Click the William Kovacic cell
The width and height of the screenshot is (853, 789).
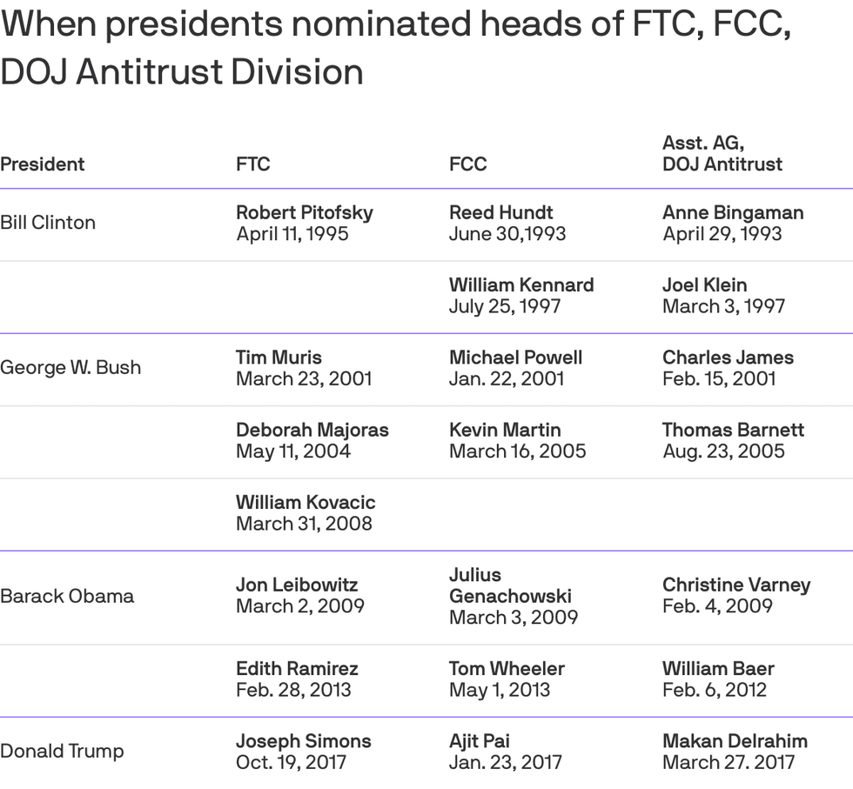(305, 512)
